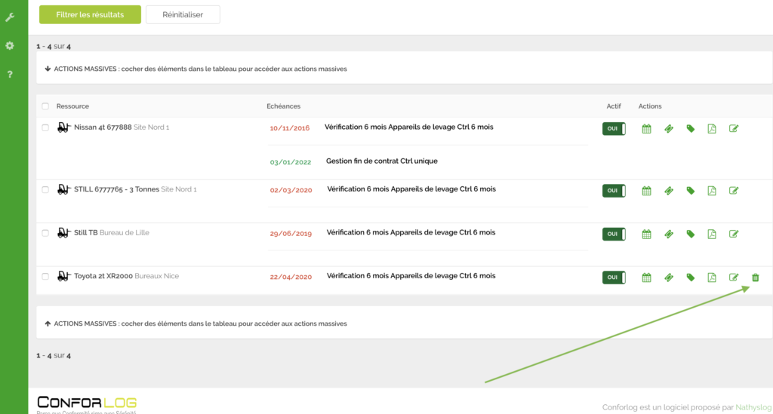
Task: Sort by the Ressource column header
Action: (x=72, y=106)
